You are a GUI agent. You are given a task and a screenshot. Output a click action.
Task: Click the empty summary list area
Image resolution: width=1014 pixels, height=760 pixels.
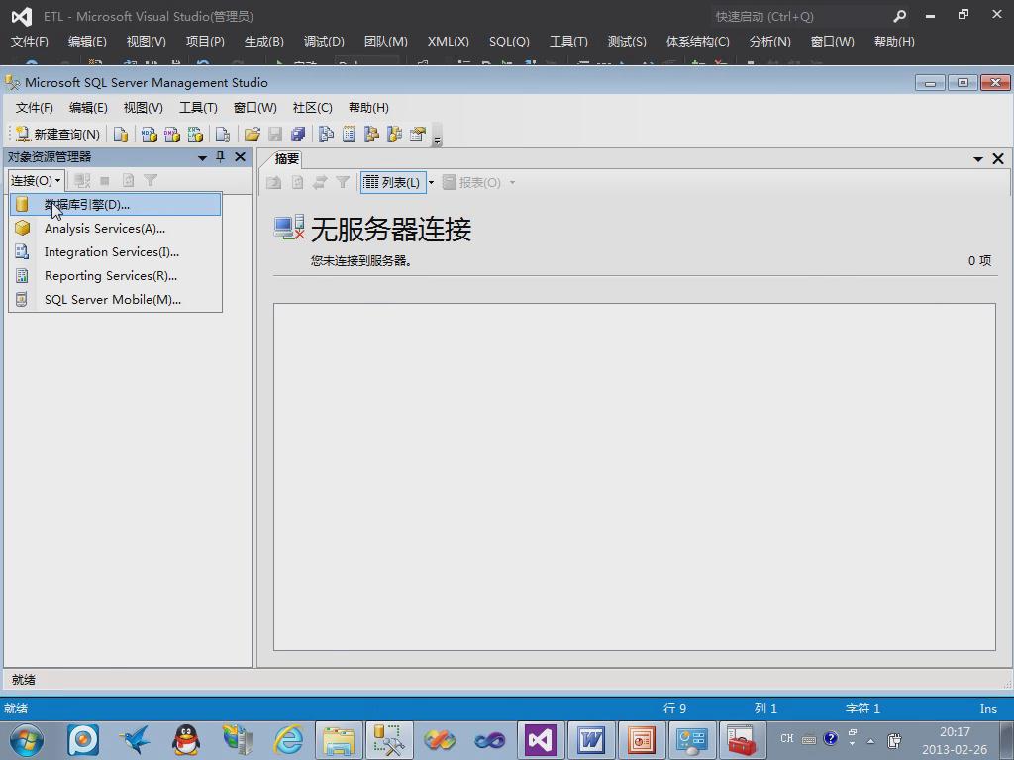coord(635,476)
